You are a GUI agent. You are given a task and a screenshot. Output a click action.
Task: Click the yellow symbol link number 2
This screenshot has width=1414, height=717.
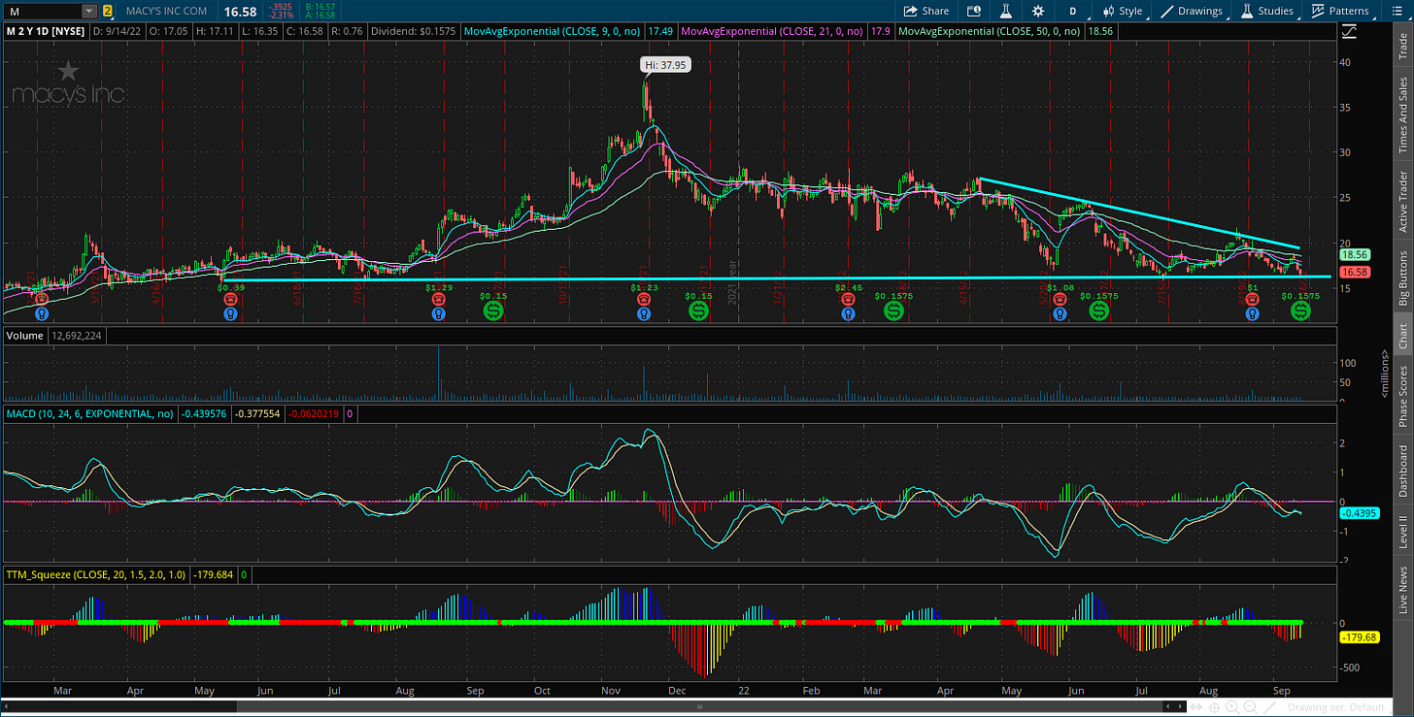pyautogui.click(x=107, y=11)
